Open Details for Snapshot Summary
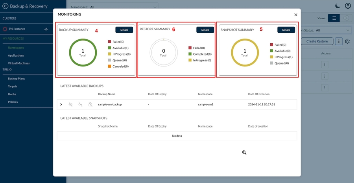 [286, 30]
